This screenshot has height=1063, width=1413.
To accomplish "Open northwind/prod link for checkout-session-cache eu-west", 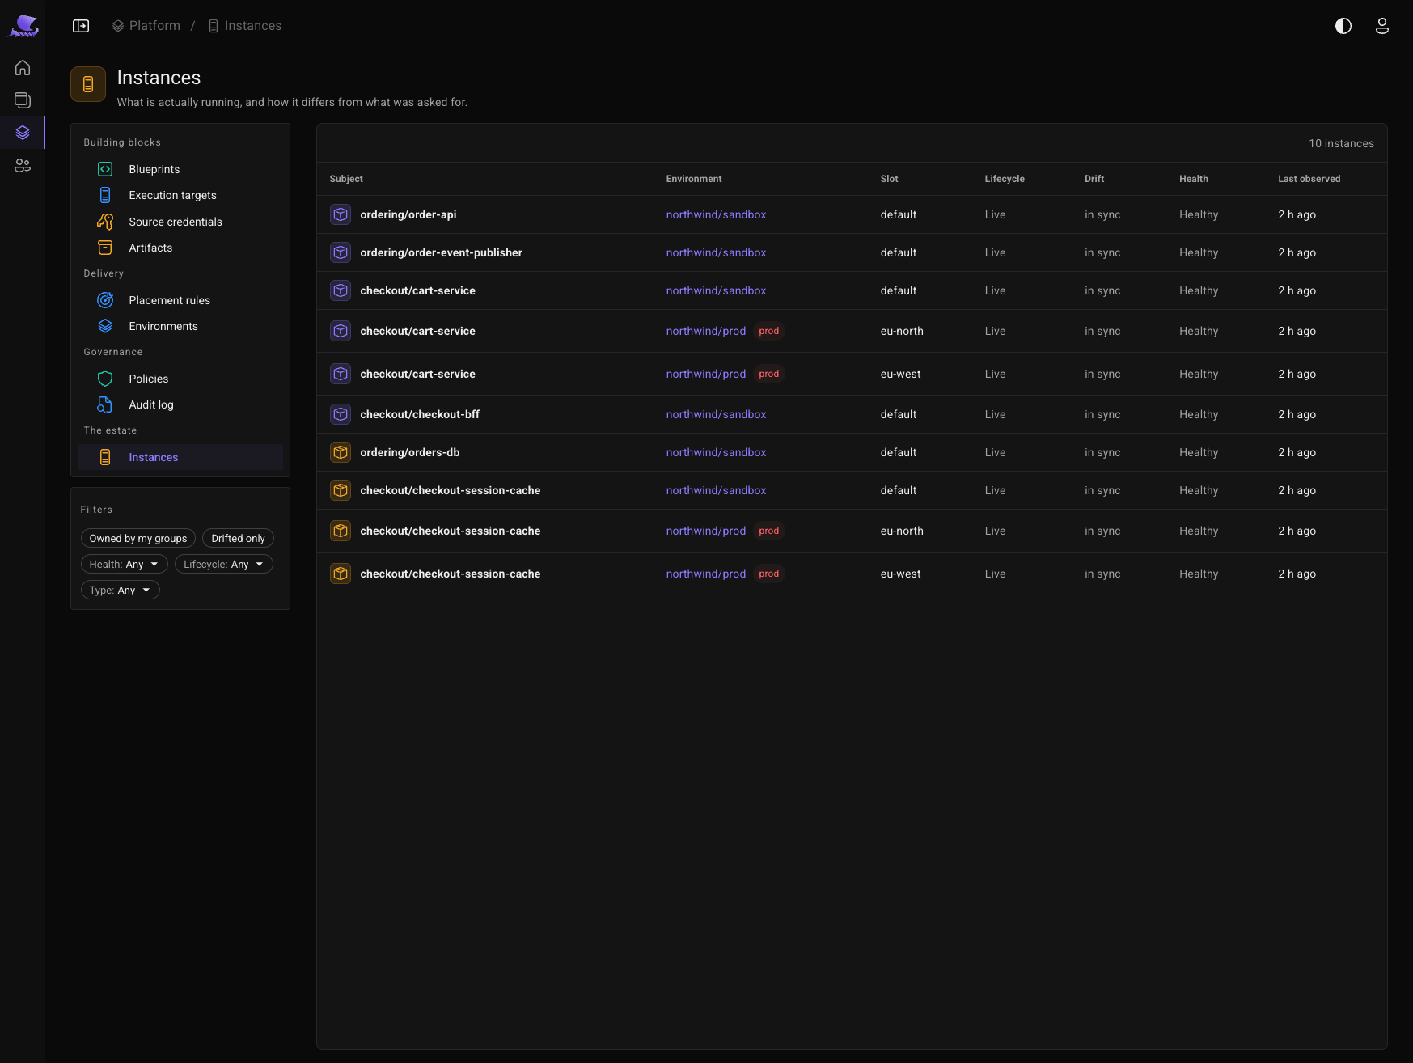I will [x=706, y=574].
